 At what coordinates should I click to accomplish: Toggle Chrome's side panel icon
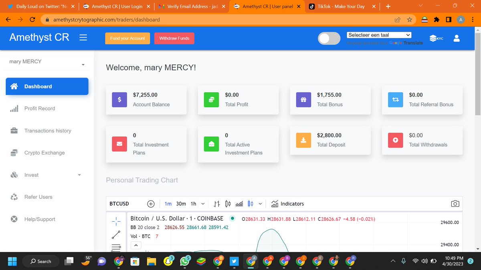(449, 20)
